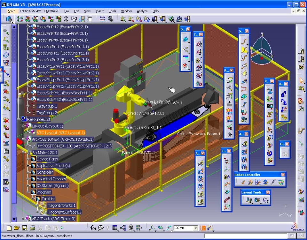Select the Controller node under ArcMate-120.1
Viewport: 307px width, 240px height.
[x=45, y=172]
